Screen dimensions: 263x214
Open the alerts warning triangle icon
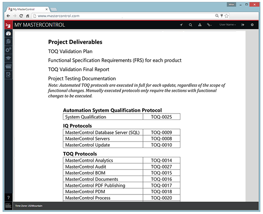(200, 25)
